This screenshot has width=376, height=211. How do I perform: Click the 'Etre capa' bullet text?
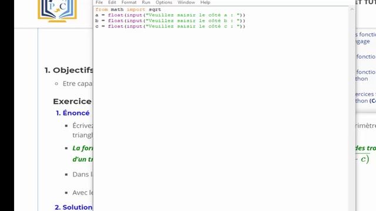78,83
